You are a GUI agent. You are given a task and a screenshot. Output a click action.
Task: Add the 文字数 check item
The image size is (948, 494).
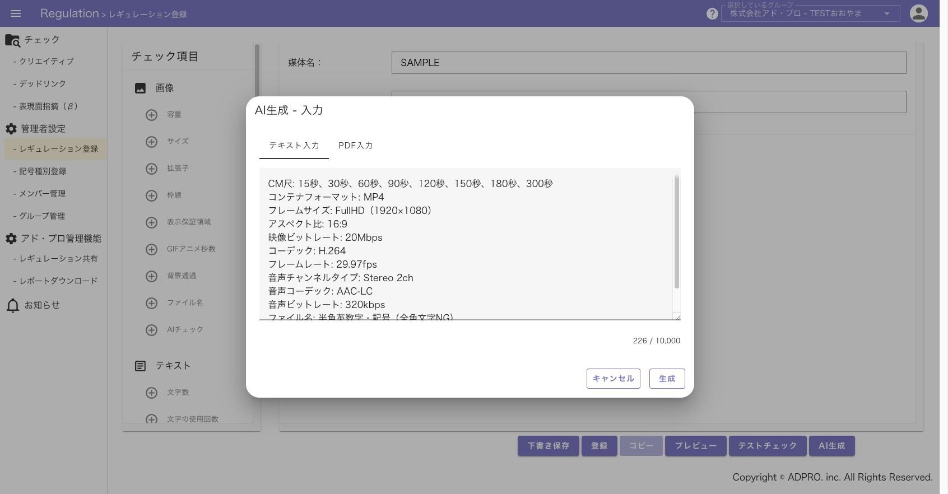click(x=151, y=393)
